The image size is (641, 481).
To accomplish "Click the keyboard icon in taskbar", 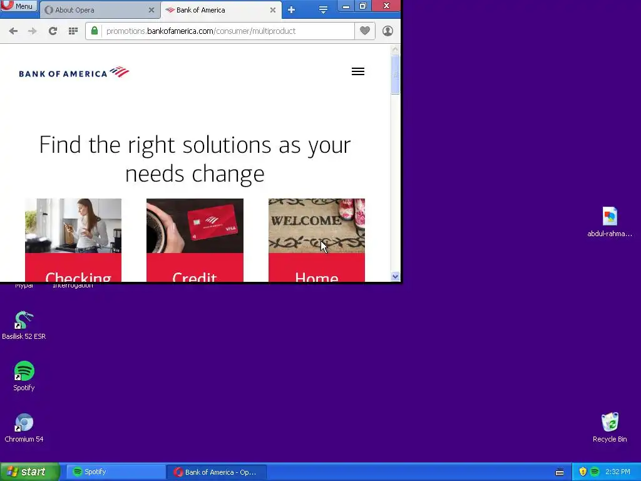I will click(x=560, y=472).
